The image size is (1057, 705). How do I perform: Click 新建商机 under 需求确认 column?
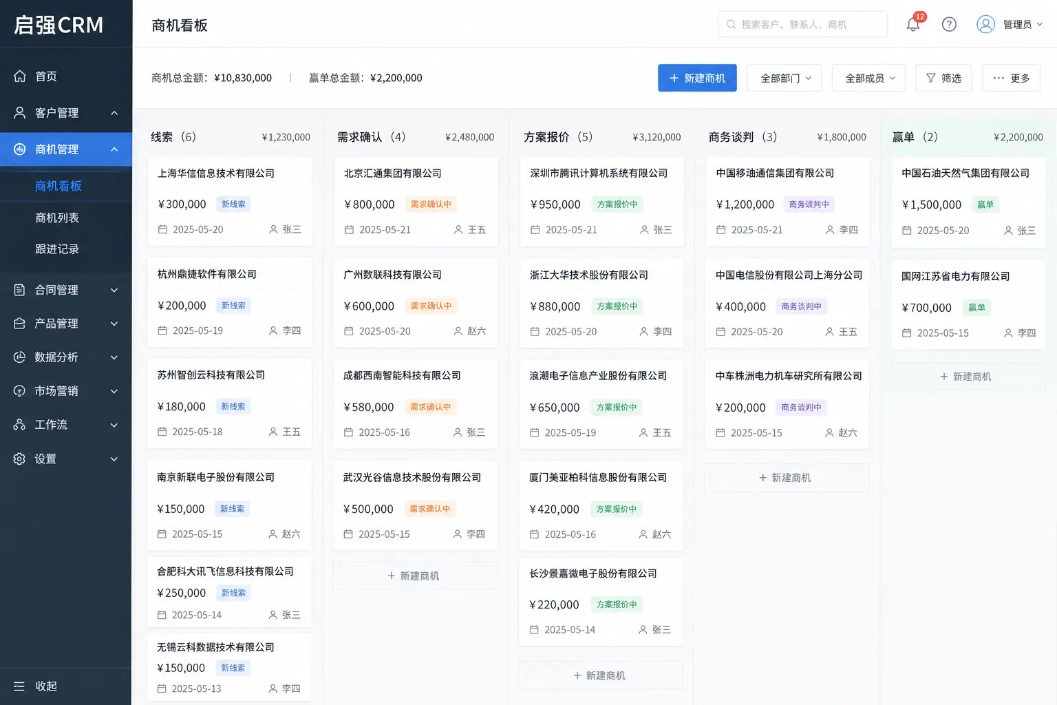(415, 576)
